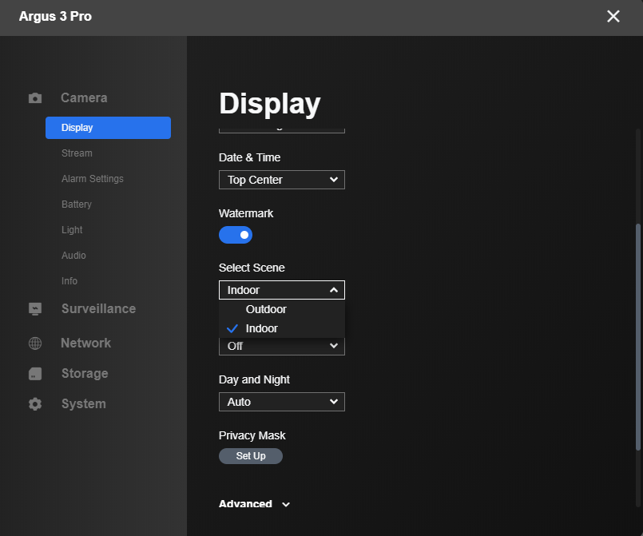
Task: Click the Network globe icon
Action: 35,343
